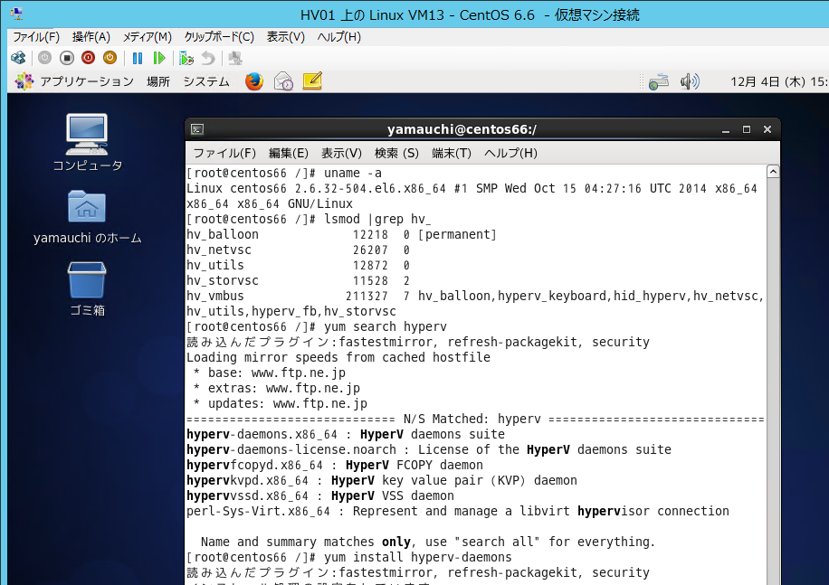The image size is (829, 585).
Task: Click the terminal vertical scrollbar track
Action: point(773,380)
